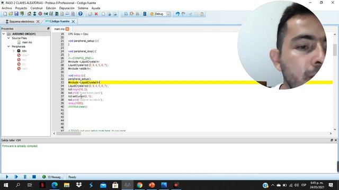The image size is (339, 190).
Task: Click the Rebuild Project icon with orange arrow
Action: 131,14
